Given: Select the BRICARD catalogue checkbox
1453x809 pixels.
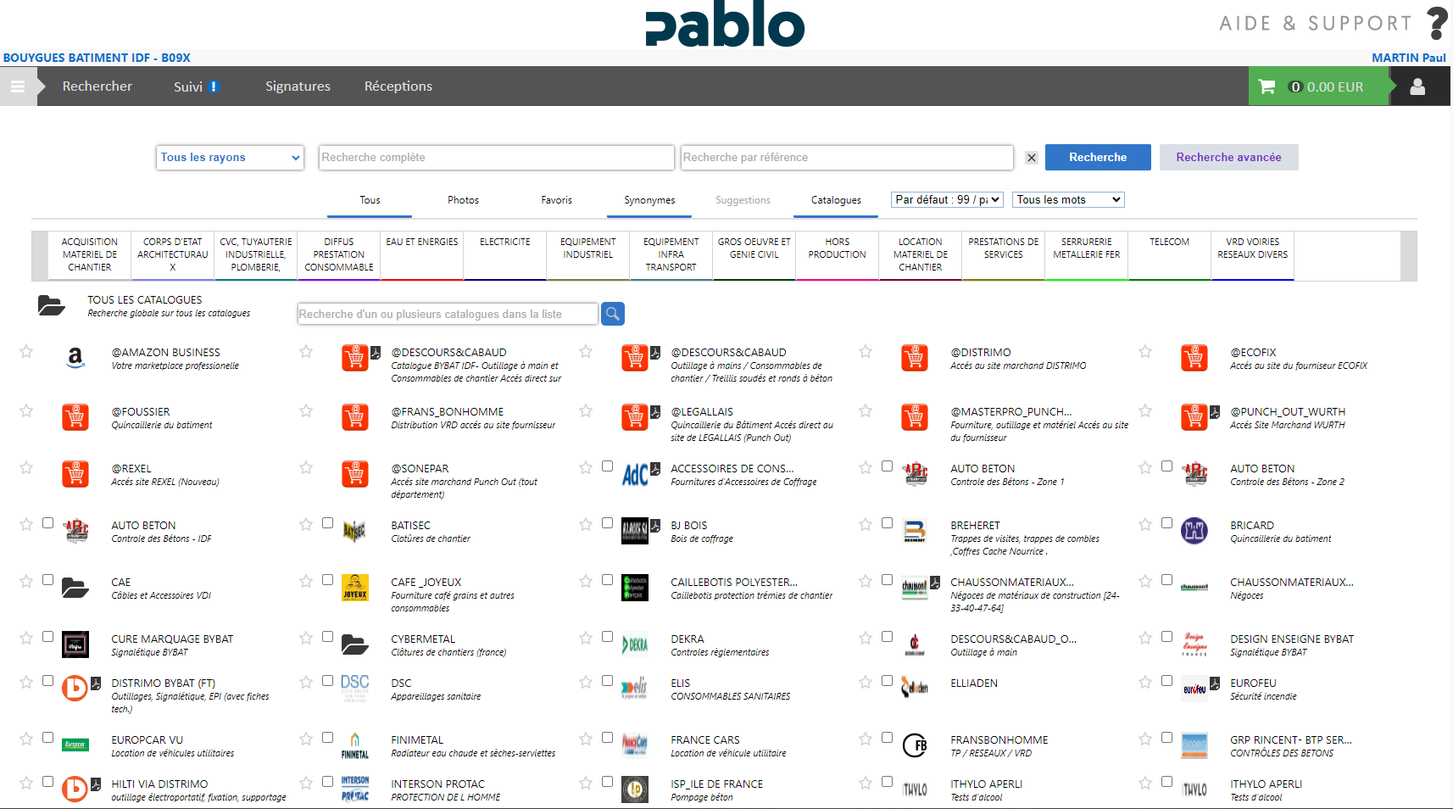Looking at the screenshot, I should 1166,523.
